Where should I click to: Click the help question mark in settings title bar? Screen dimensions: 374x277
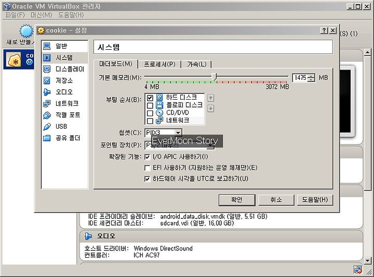[x=324, y=31]
